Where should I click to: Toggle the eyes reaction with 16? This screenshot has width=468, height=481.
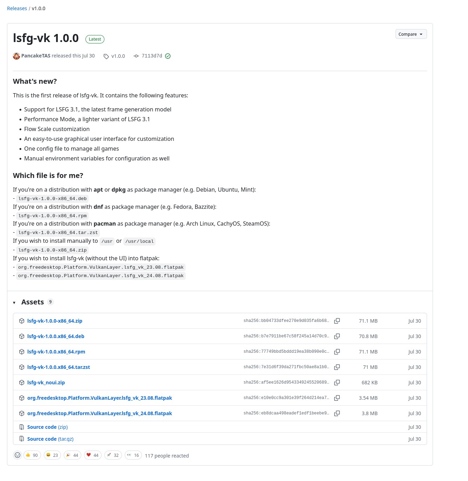pyautogui.click(x=133, y=455)
